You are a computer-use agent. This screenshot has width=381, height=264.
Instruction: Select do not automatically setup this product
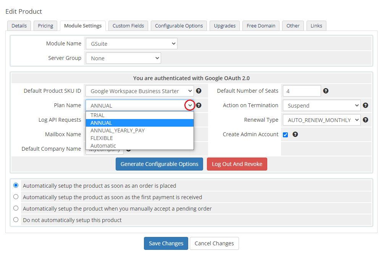[16, 219]
